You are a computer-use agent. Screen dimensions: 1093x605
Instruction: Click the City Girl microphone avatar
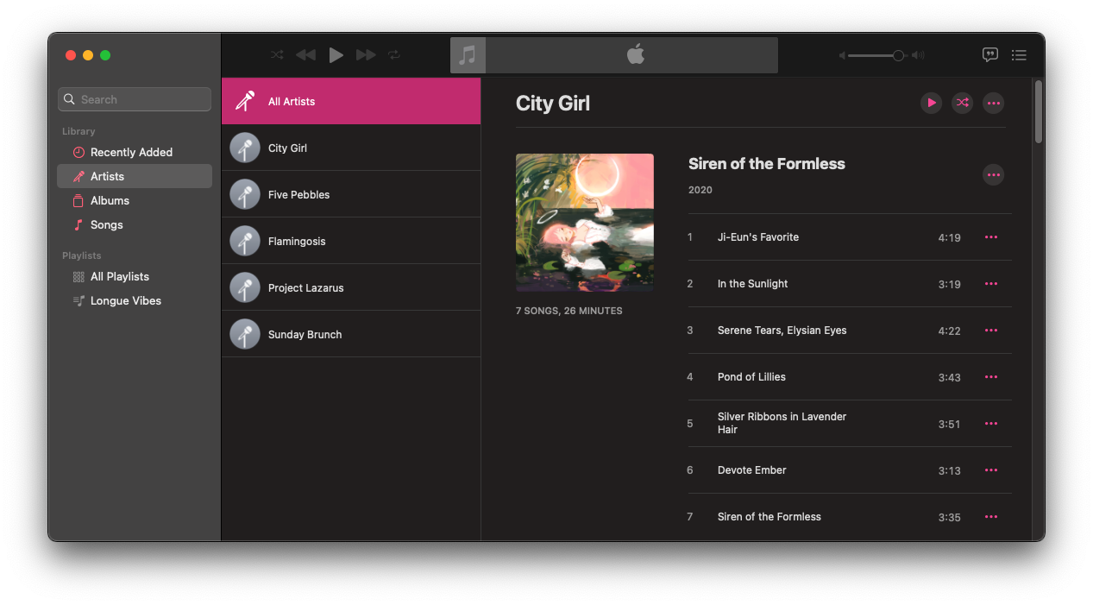pyautogui.click(x=245, y=148)
